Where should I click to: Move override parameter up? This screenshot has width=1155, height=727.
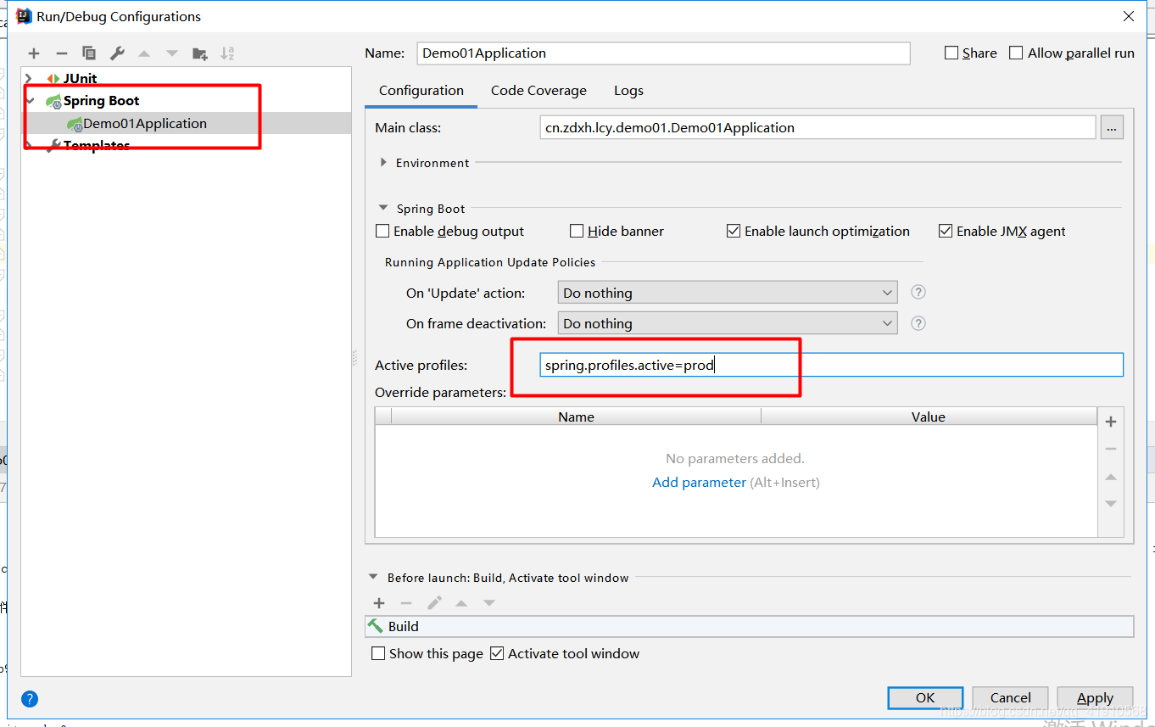click(1111, 477)
